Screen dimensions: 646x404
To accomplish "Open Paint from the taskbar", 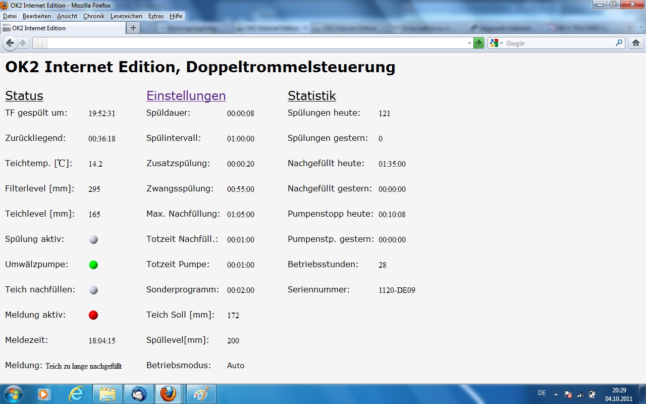I will coord(201,394).
